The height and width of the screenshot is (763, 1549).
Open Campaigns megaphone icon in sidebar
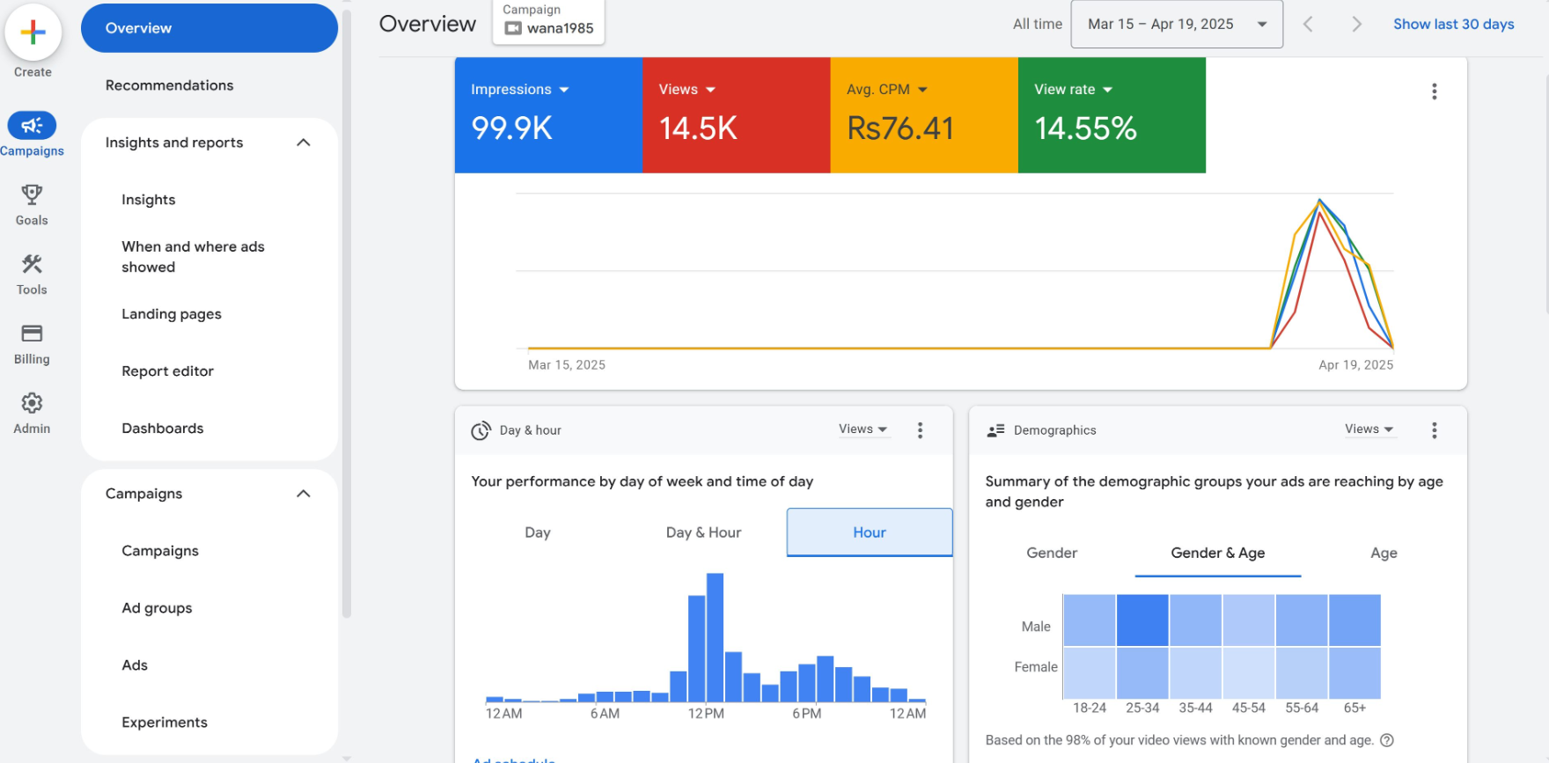[x=32, y=126]
